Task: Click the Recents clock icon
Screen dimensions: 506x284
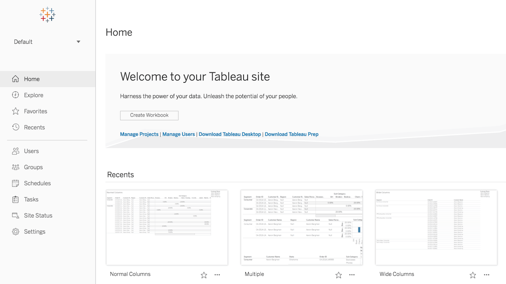Action: pyautogui.click(x=15, y=127)
